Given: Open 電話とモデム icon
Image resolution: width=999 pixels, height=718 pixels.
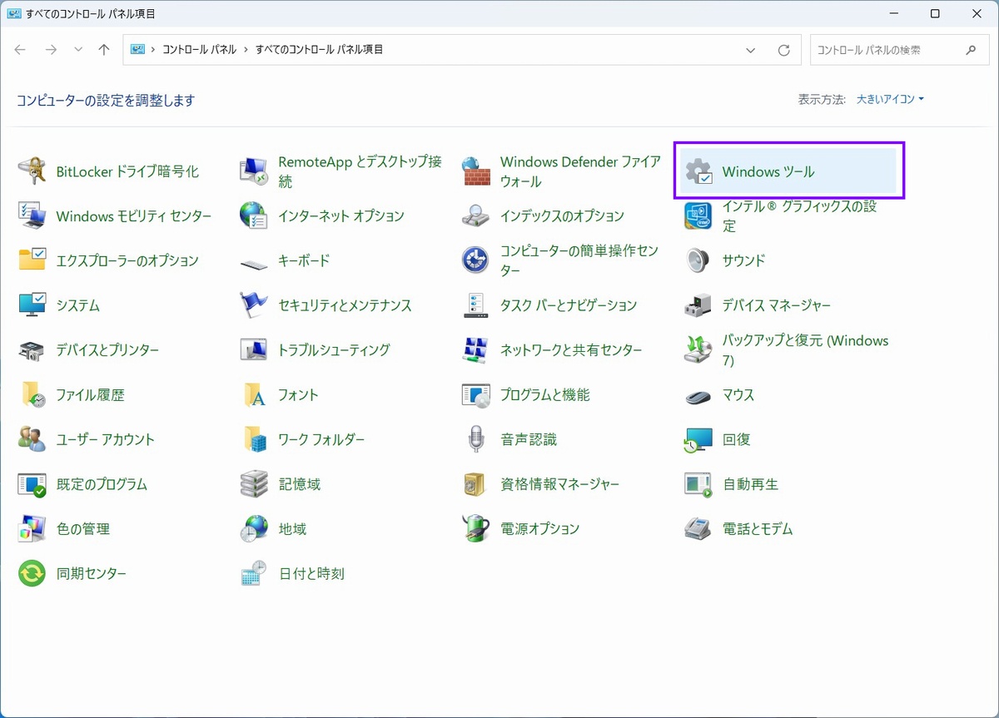Looking at the screenshot, I should tap(698, 529).
